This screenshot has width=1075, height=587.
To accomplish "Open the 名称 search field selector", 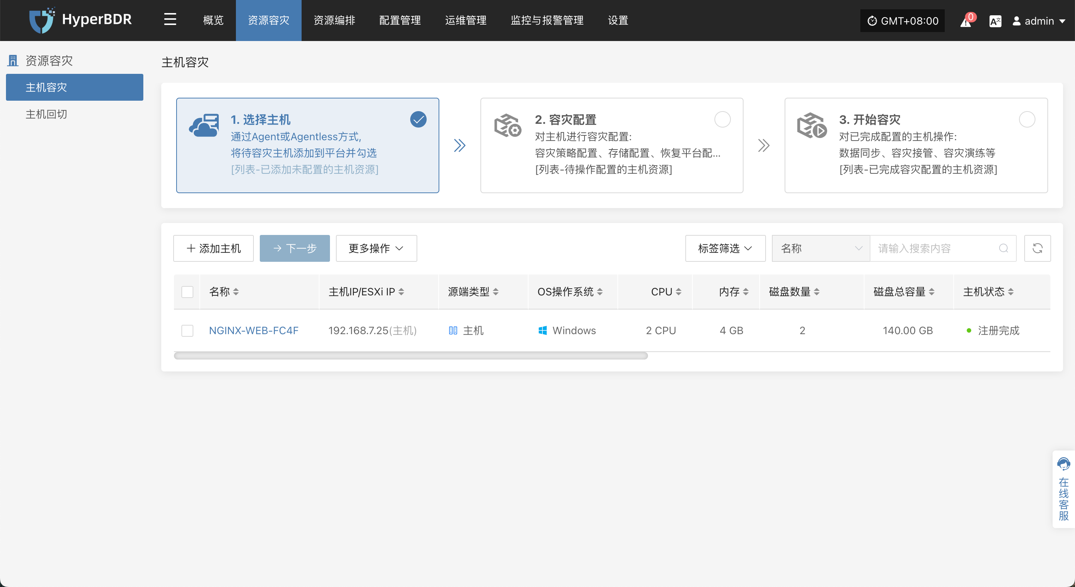I will click(x=821, y=248).
